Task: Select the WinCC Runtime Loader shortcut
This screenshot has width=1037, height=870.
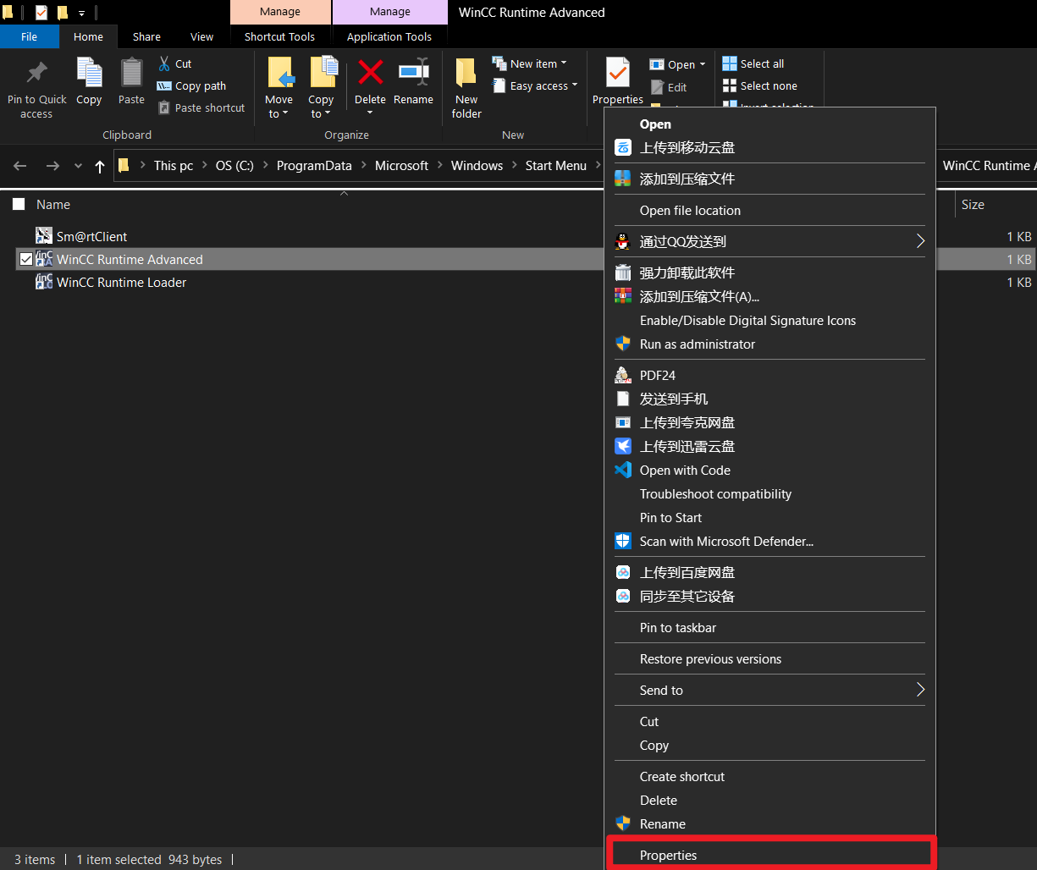Action: 121,282
